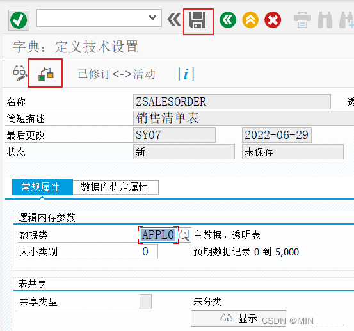Click the 共享类型 field box
Screen dimensions: 354x331
pos(145,302)
